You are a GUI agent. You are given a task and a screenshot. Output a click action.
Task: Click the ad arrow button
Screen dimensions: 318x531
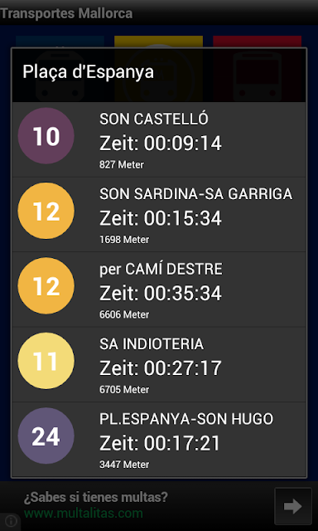(x=293, y=506)
